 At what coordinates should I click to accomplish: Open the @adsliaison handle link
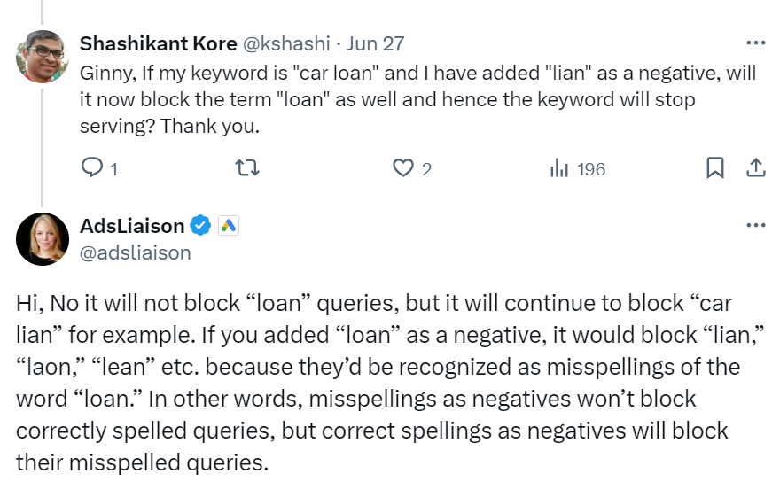pos(136,252)
